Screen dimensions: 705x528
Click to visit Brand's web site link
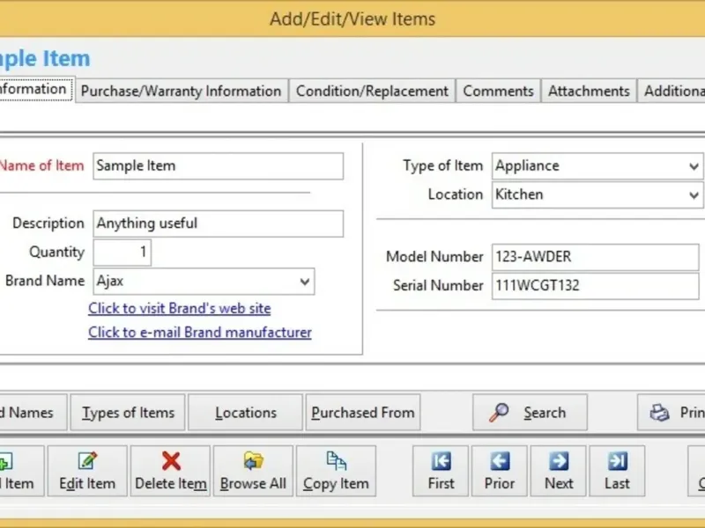[x=180, y=309]
